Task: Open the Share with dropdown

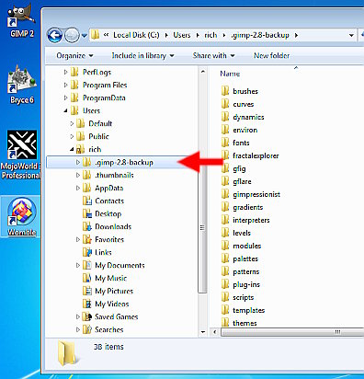Action: (214, 55)
